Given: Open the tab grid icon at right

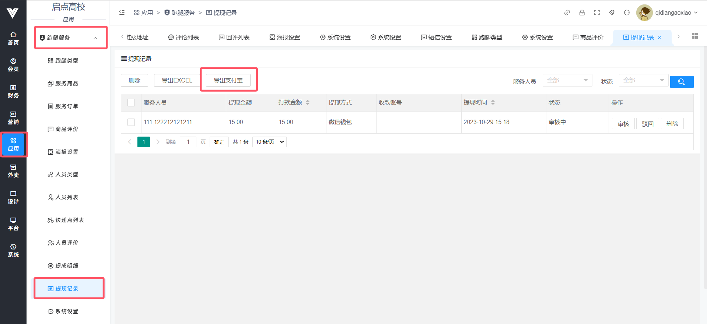Looking at the screenshot, I should pyautogui.click(x=694, y=36).
